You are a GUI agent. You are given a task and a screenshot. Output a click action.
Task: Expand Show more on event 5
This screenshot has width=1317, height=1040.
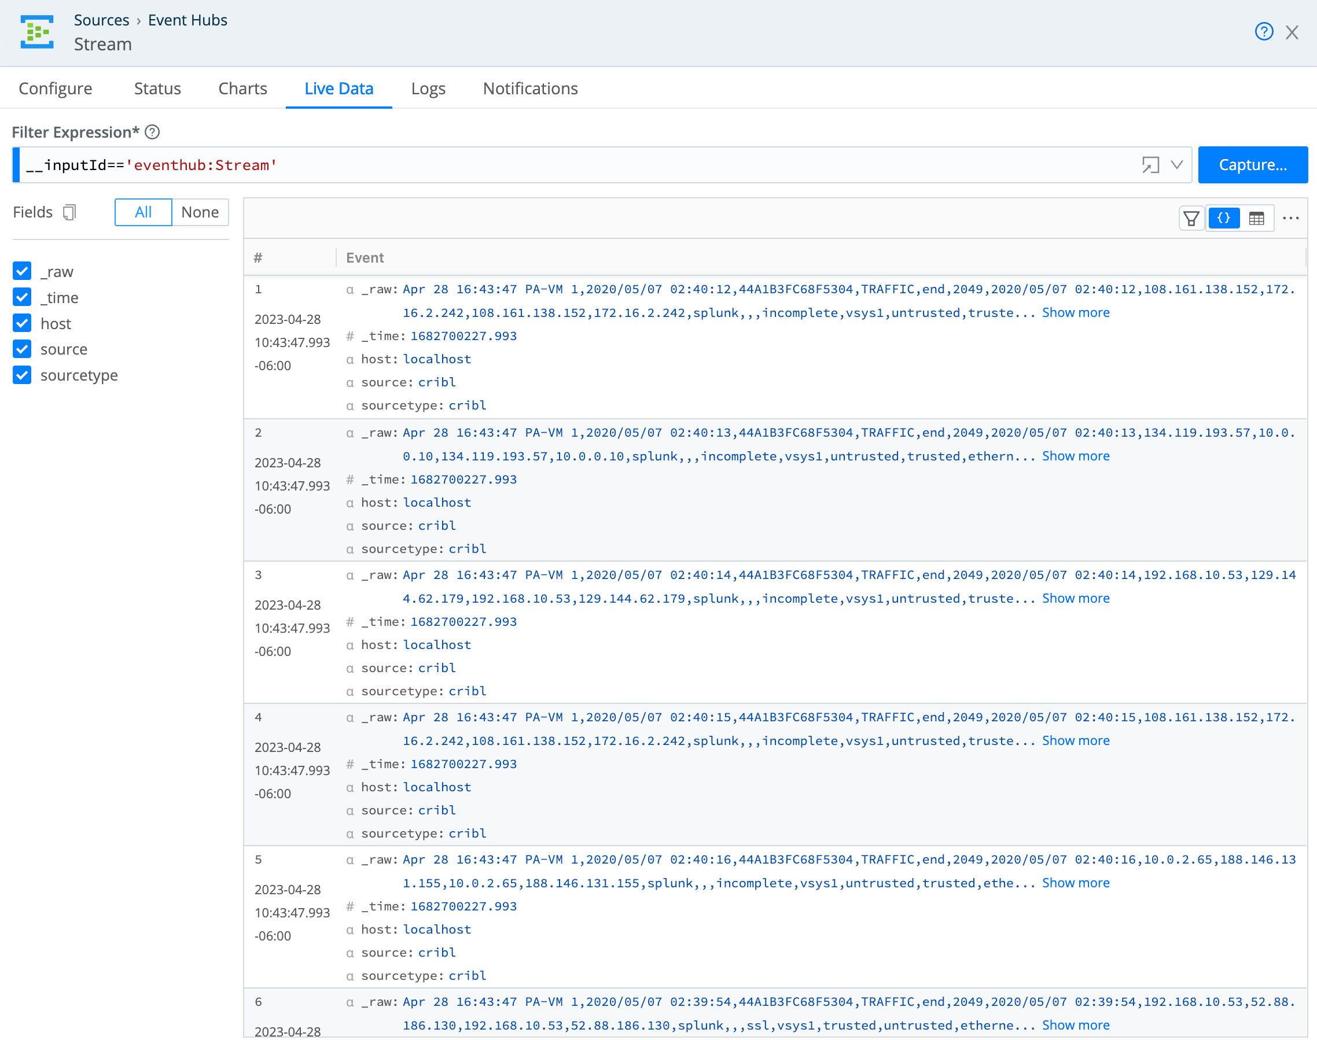point(1076,882)
